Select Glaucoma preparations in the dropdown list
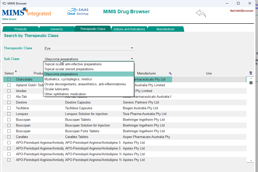The height and width of the screenshot is (172, 258). tap(89, 74)
